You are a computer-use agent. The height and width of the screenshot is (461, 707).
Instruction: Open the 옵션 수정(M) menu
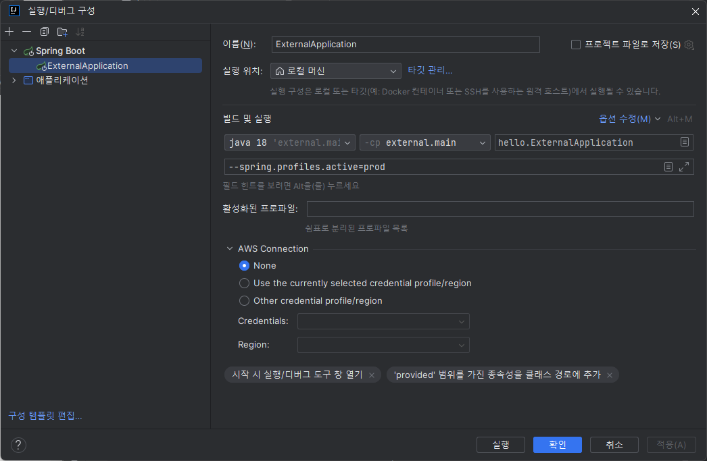coord(629,119)
